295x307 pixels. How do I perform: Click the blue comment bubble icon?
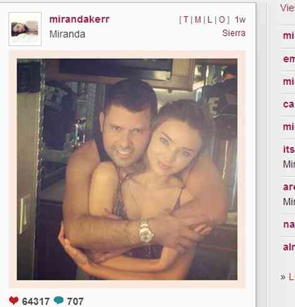point(58,300)
